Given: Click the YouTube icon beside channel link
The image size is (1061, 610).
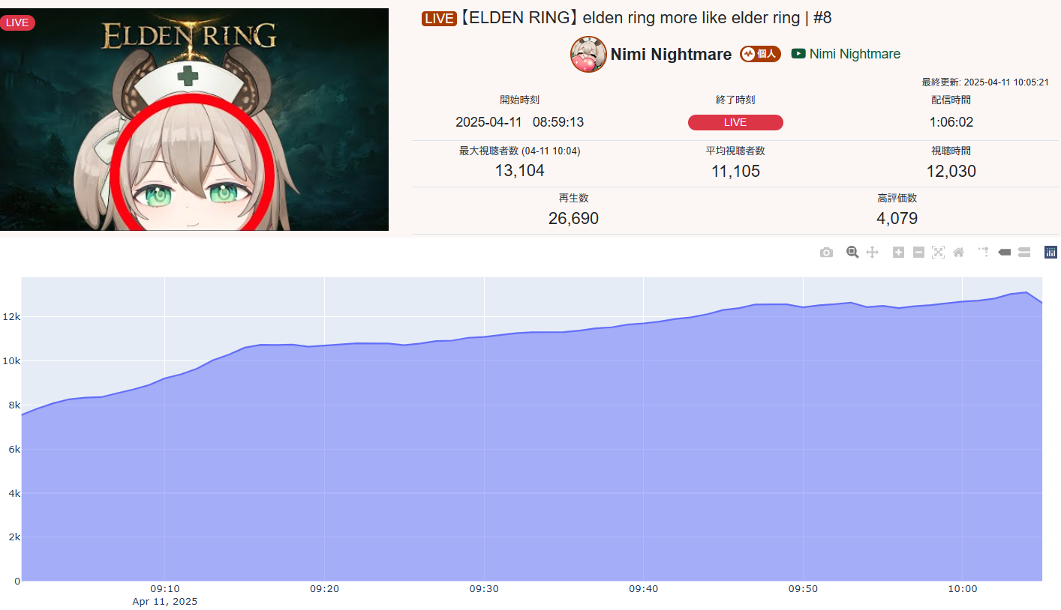Looking at the screenshot, I should tap(798, 54).
